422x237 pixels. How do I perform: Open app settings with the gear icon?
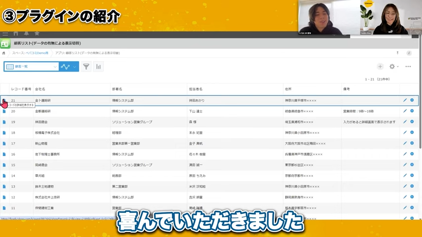pyautogui.click(x=392, y=67)
